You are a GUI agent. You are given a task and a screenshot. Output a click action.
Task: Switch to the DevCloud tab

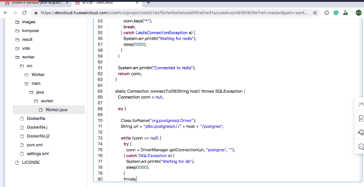[x=107, y=3]
